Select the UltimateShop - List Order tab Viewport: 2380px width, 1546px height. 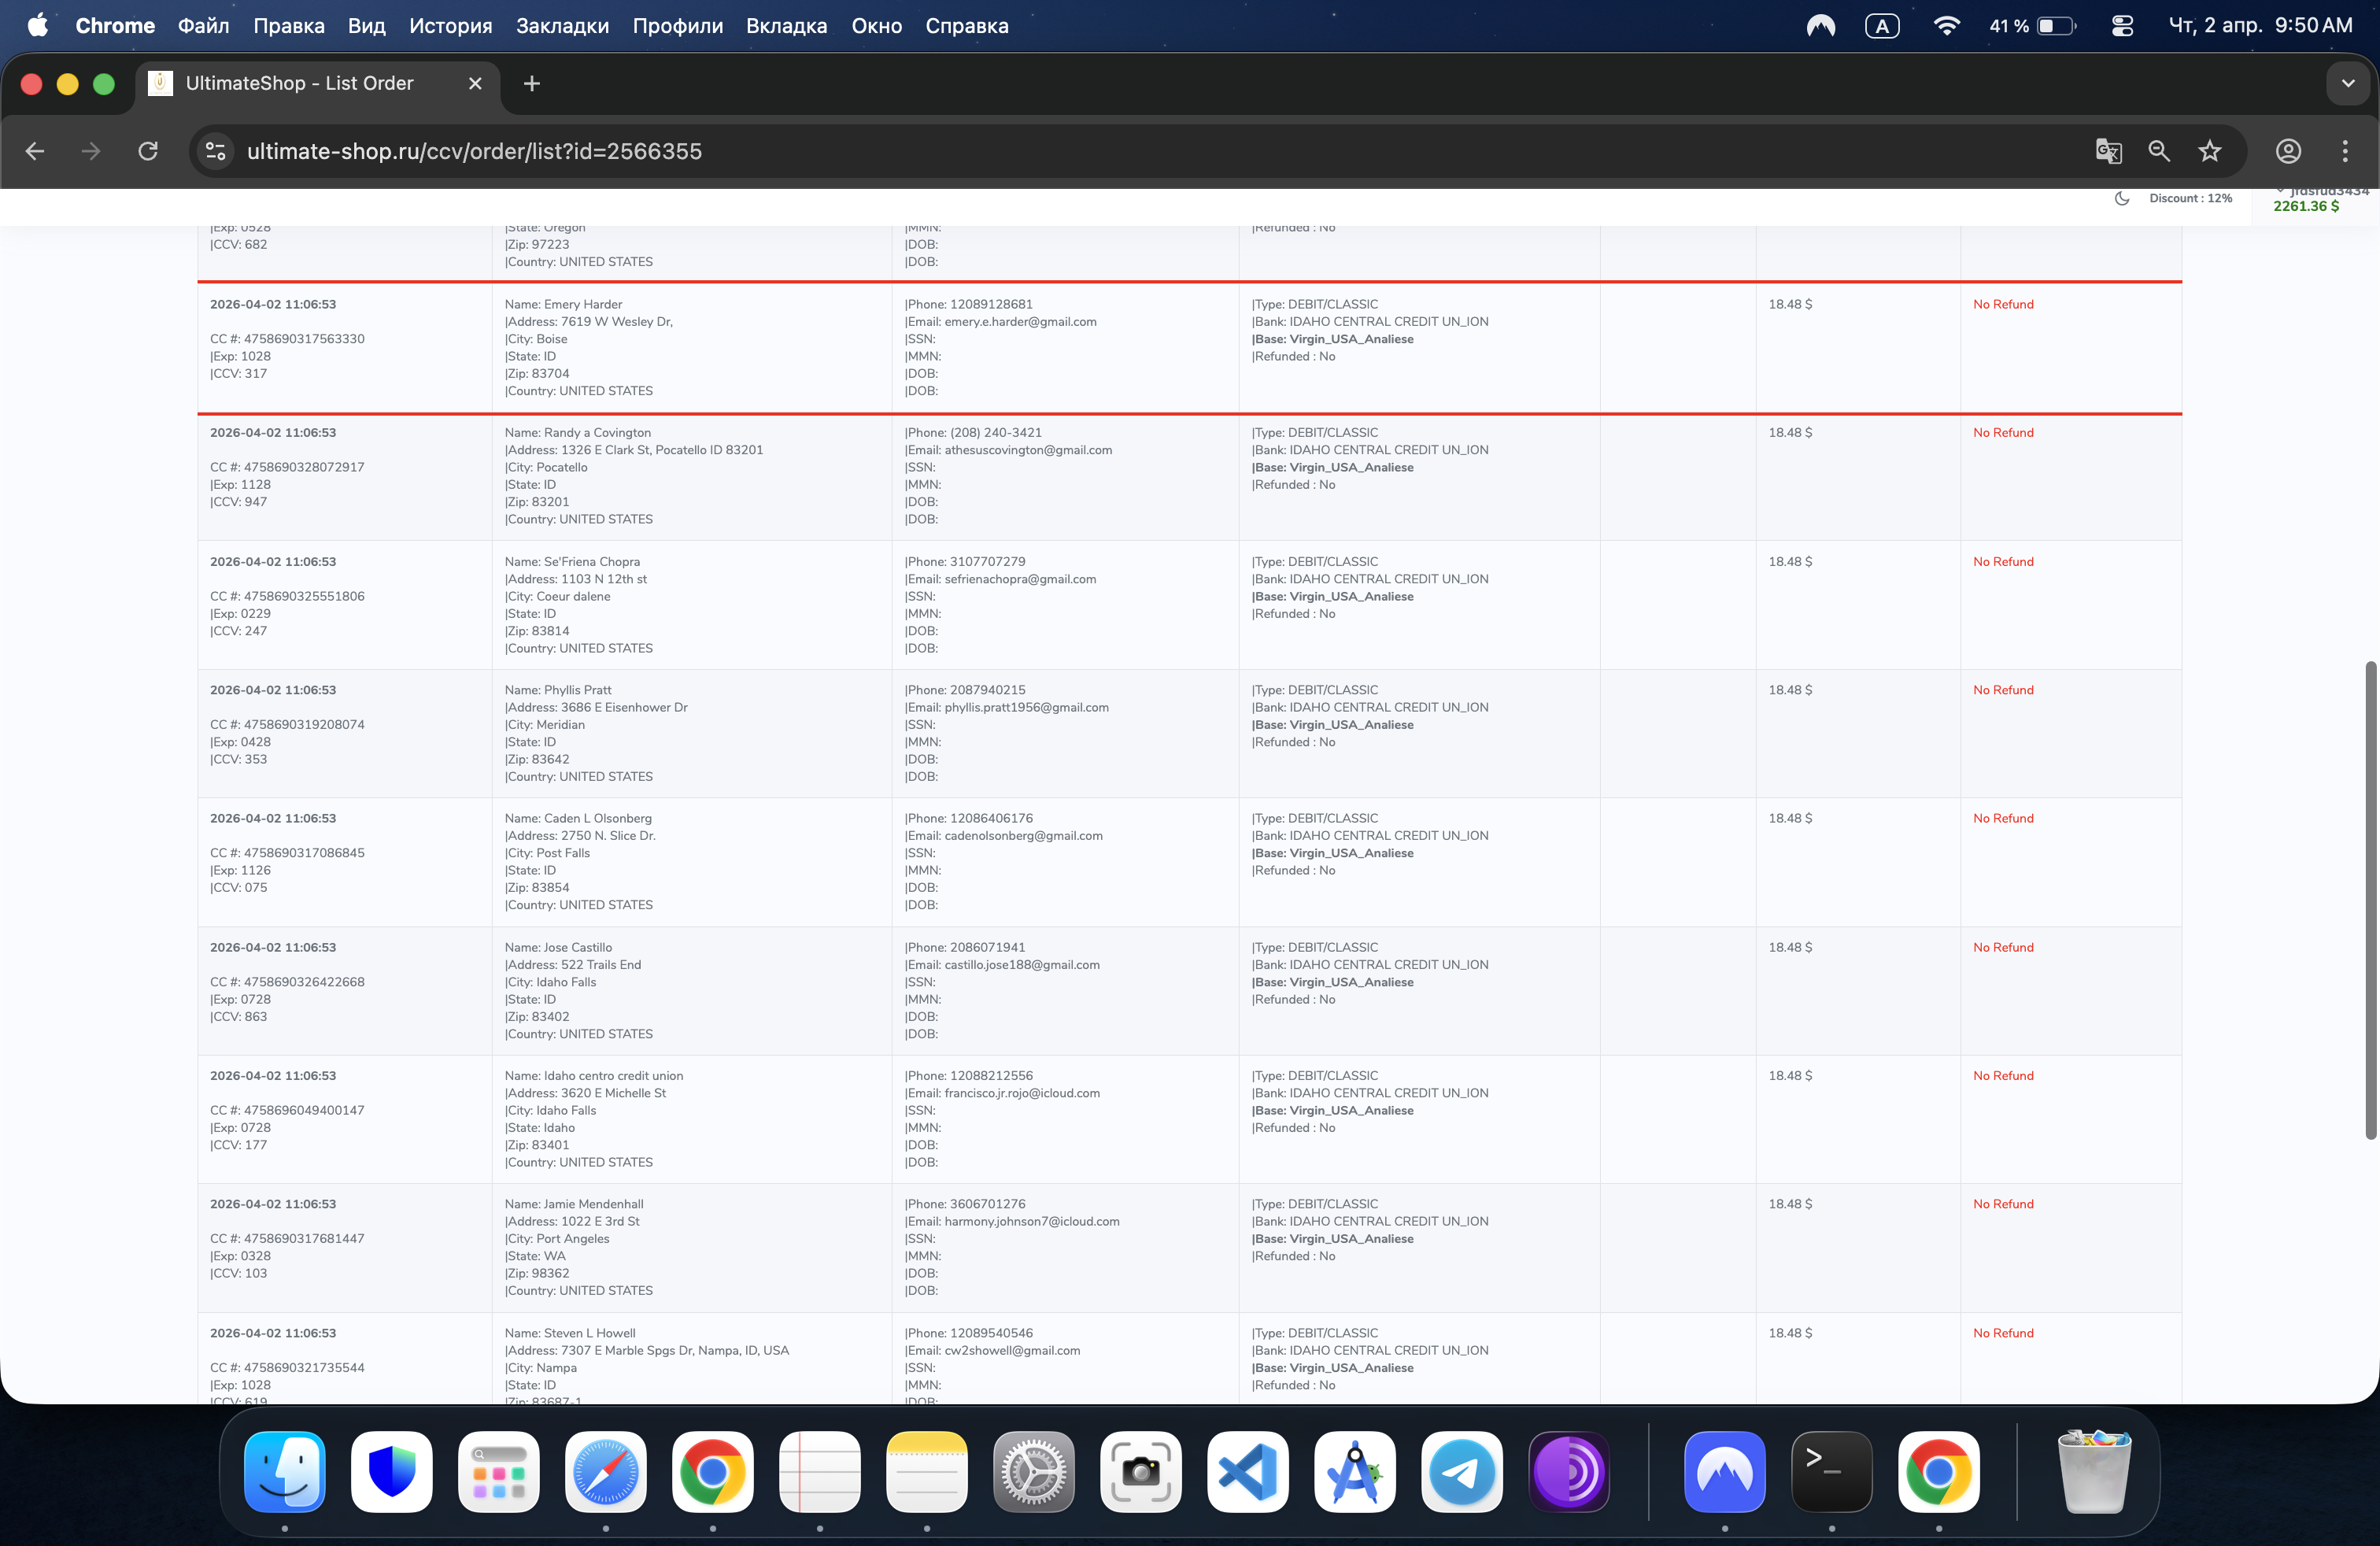pyautogui.click(x=318, y=84)
